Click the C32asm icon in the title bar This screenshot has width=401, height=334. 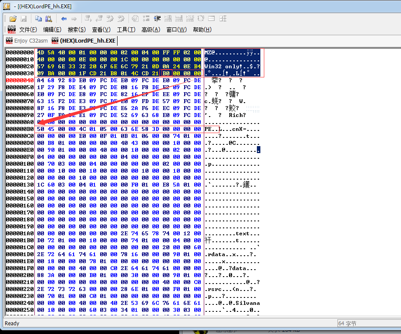[7, 7]
